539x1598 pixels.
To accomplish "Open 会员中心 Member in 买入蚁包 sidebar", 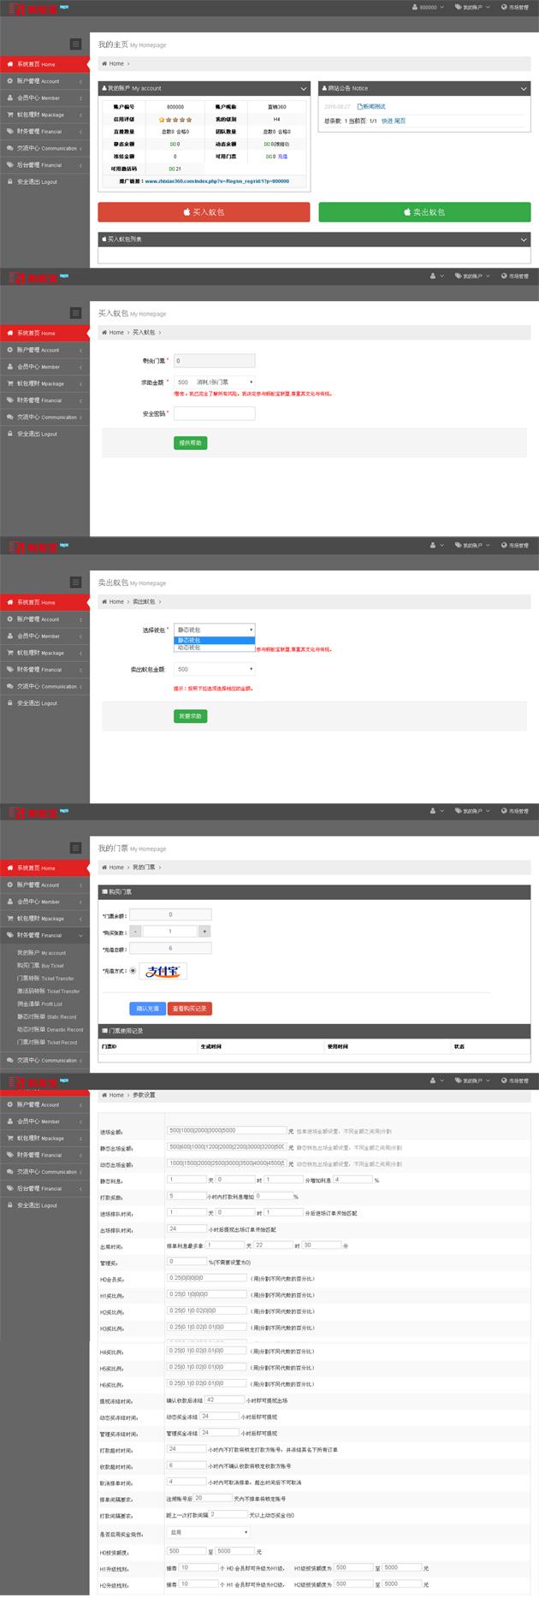I will [x=44, y=367].
